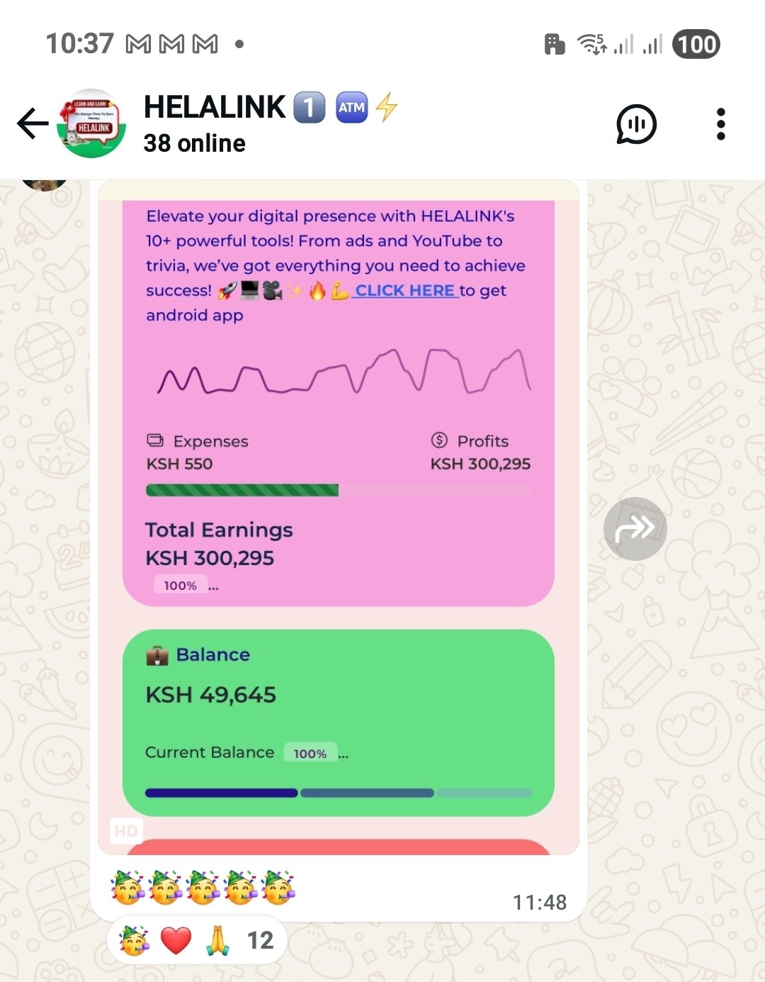This screenshot has width=765, height=982.
Task: Tap the forward arrow beside the image
Action: [635, 529]
